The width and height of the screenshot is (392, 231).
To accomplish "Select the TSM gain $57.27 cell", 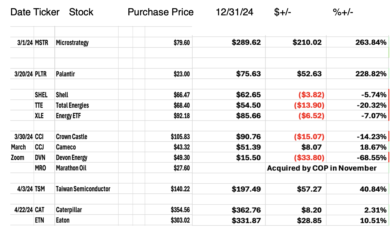I will point(309,189).
